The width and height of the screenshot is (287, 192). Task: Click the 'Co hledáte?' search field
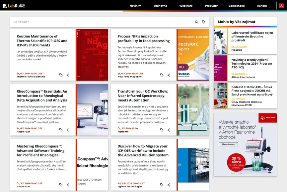[103, 22]
